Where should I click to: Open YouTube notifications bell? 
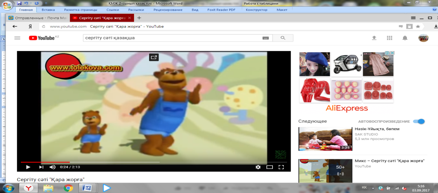pyautogui.click(x=405, y=38)
